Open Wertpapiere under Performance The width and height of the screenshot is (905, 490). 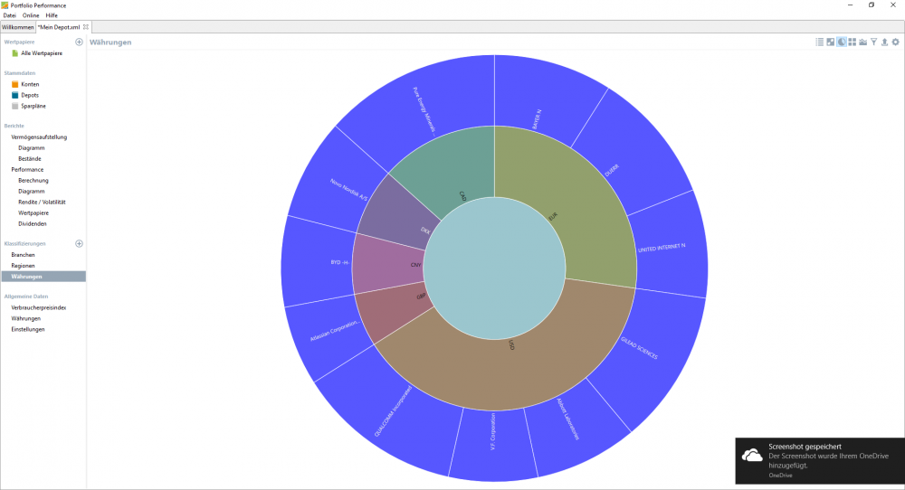33,213
